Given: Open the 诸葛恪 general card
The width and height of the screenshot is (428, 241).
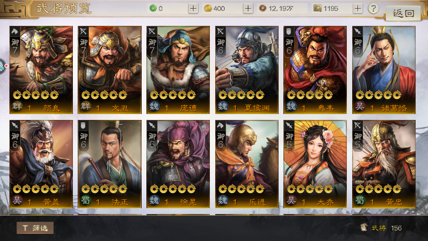Looking at the screenshot, I should point(384,70).
